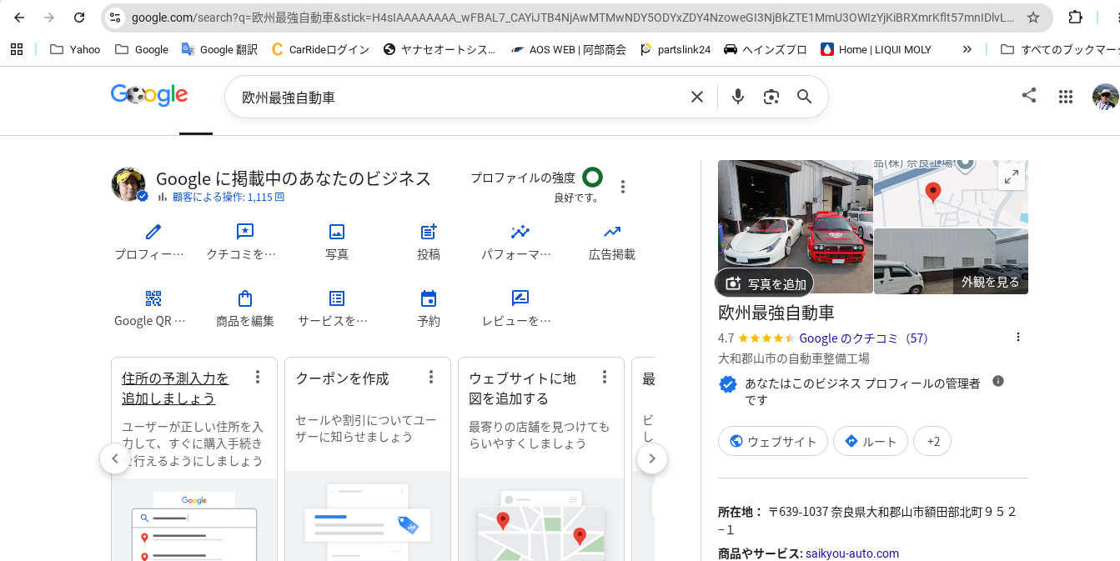Bookmark this page with the star icon
Viewport: 1120px width, 561px height.
coord(1033,17)
